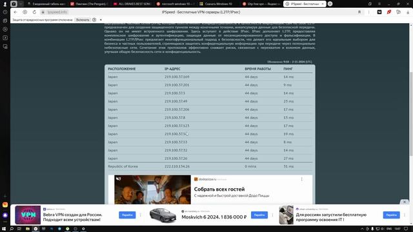Click the 0 mins uptime value
This screenshot has height=232, width=413.
pos(250,166)
